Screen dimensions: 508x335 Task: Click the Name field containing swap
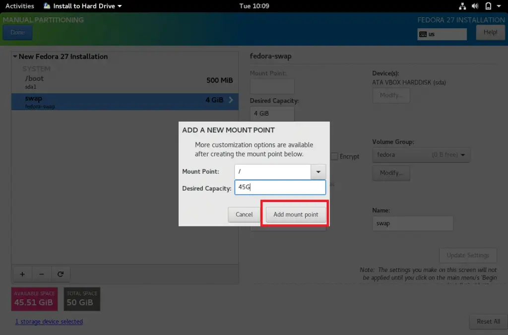413,223
